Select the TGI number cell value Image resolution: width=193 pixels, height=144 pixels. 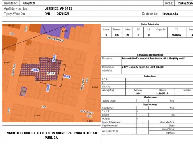(177, 35)
